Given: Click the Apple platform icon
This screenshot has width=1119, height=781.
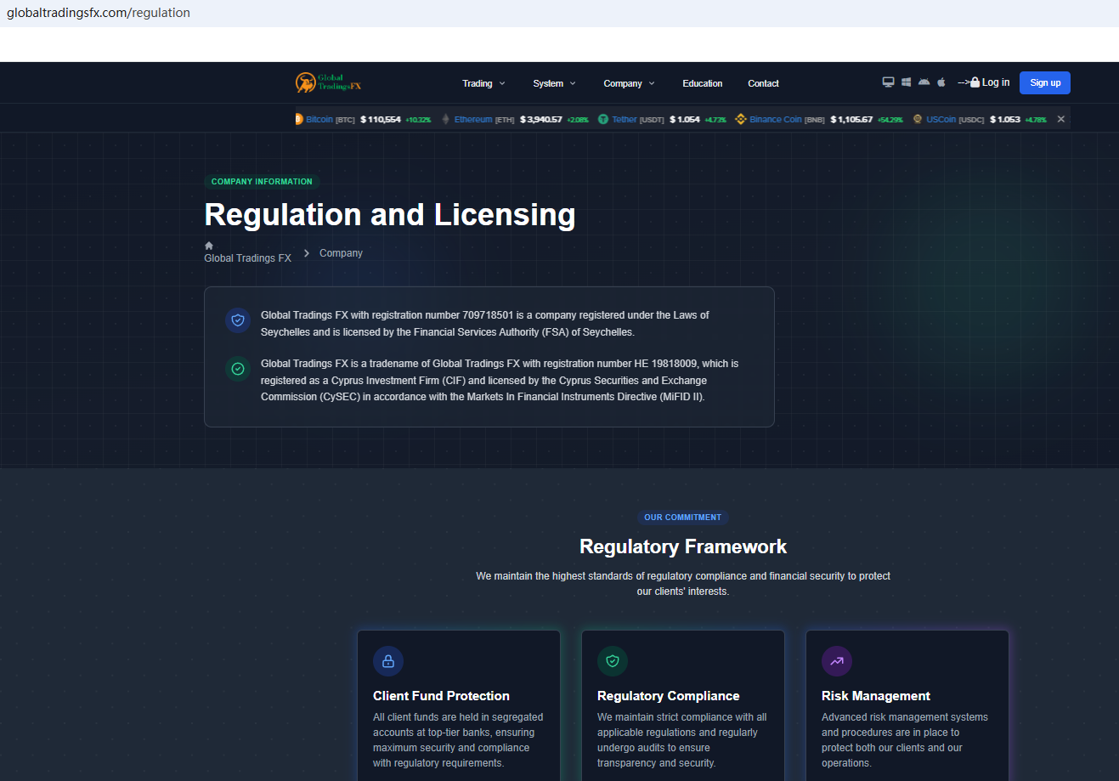Looking at the screenshot, I should 941,82.
